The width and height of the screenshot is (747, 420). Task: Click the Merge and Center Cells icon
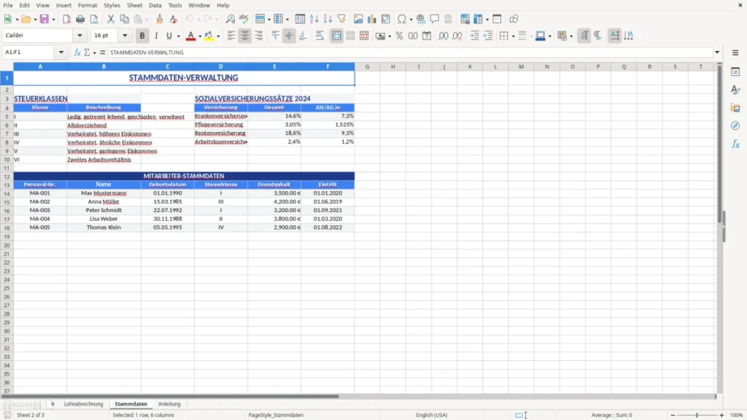click(x=336, y=36)
